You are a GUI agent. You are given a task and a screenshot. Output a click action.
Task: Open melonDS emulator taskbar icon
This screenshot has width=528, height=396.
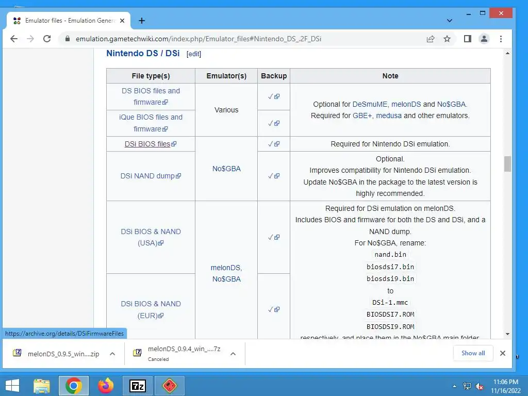[169, 386]
